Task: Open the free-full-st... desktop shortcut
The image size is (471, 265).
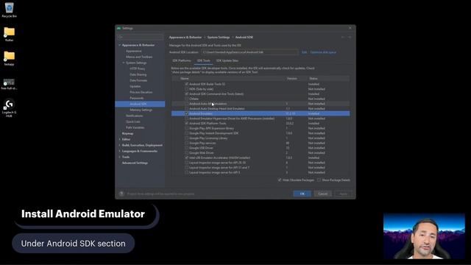Action: (9, 84)
